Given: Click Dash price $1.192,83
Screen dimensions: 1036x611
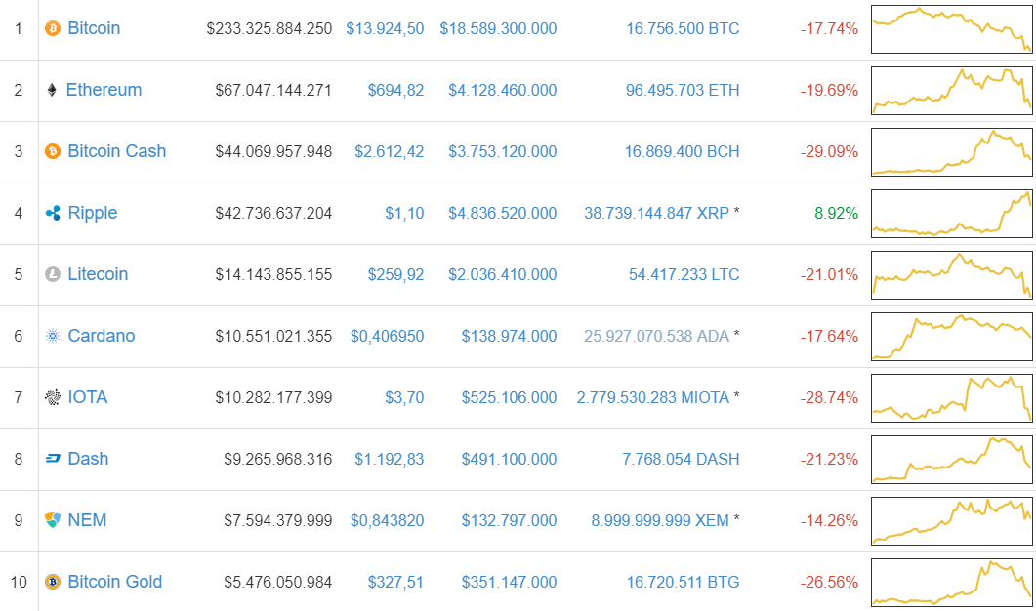Looking at the screenshot, I should [x=390, y=459].
